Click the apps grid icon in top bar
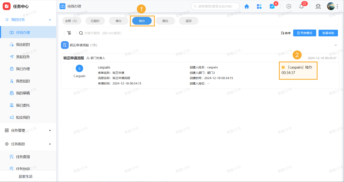This screenshot has height=182, width=344. click(x=259, y=6)
